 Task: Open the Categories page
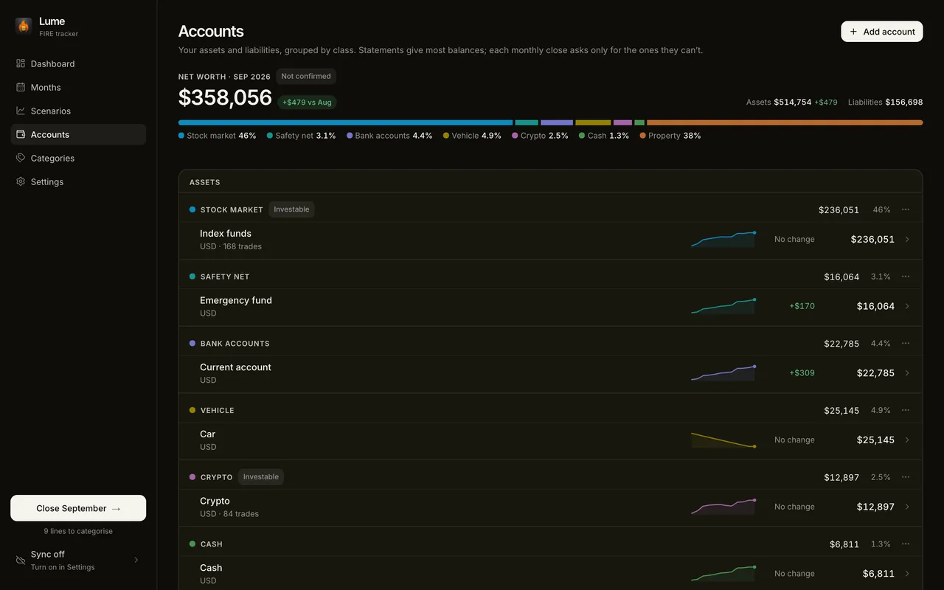78,158
